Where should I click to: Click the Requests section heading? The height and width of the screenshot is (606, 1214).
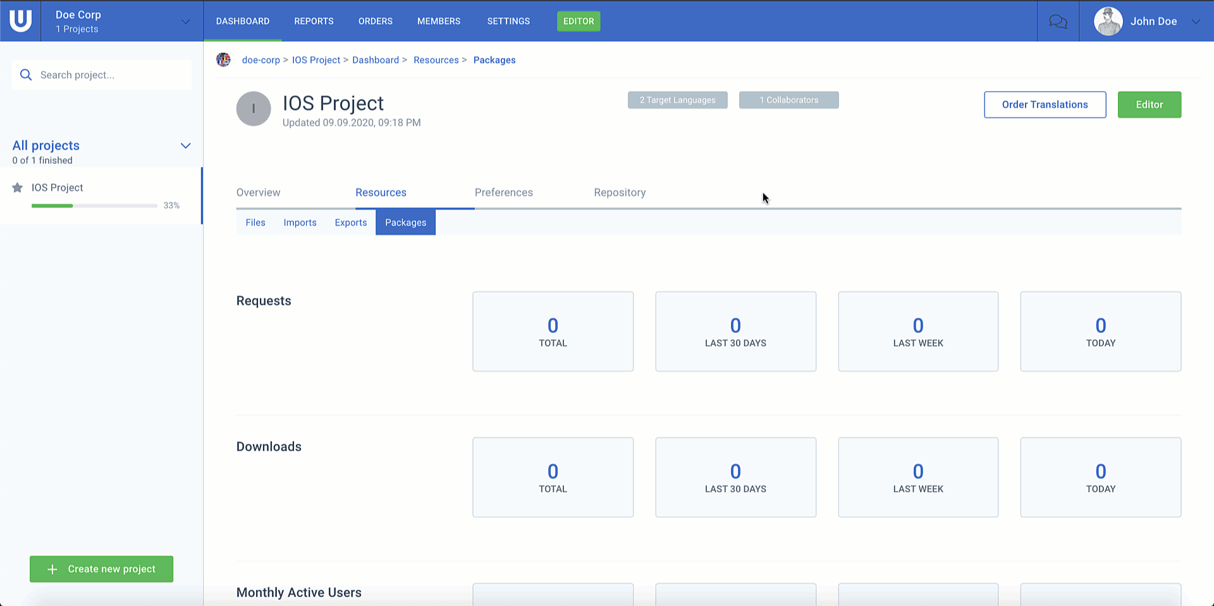[264, 301]
